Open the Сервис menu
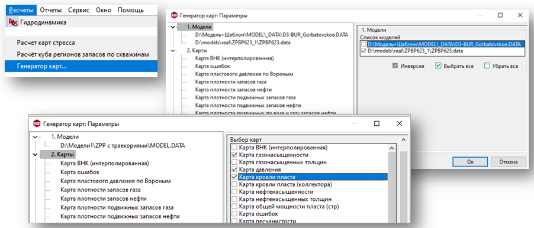Viewport: 534px width, 228px height. [79, 10]
